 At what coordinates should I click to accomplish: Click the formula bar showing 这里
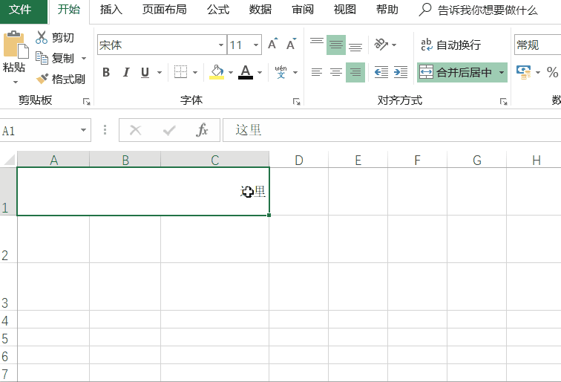[x=392, y=130]
